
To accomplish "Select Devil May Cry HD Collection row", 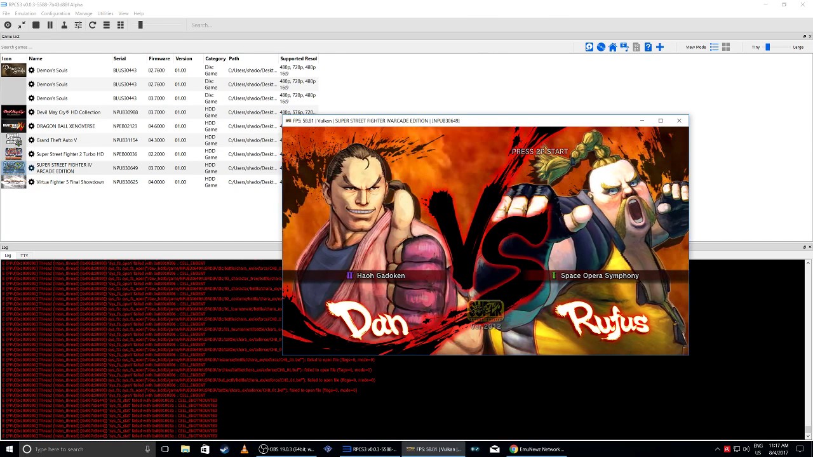I will [x=159, y=112].
